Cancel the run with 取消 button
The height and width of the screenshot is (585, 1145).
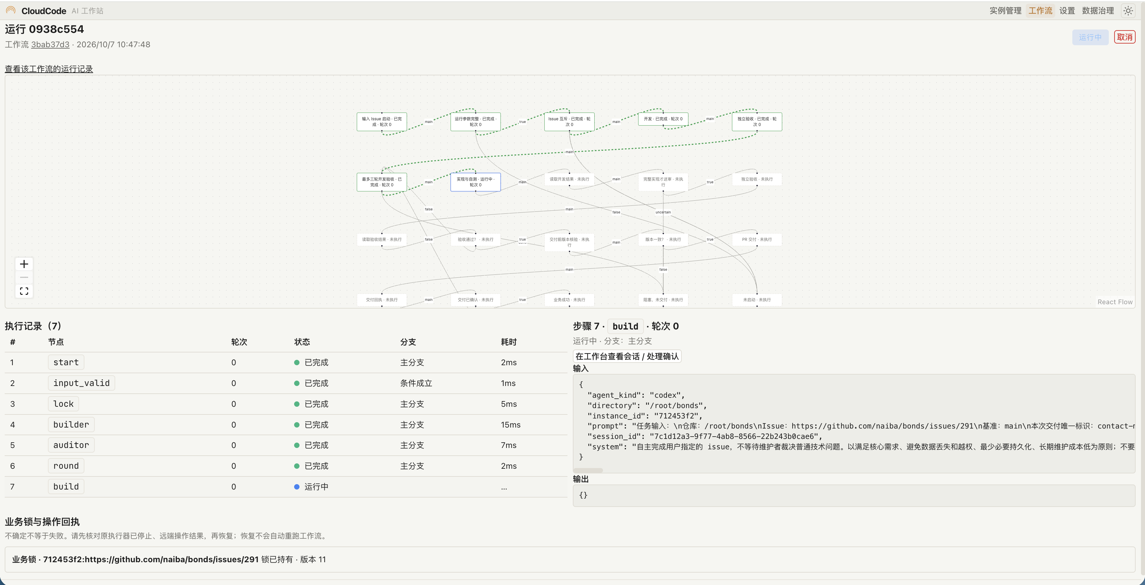[x=1125, y=37]
